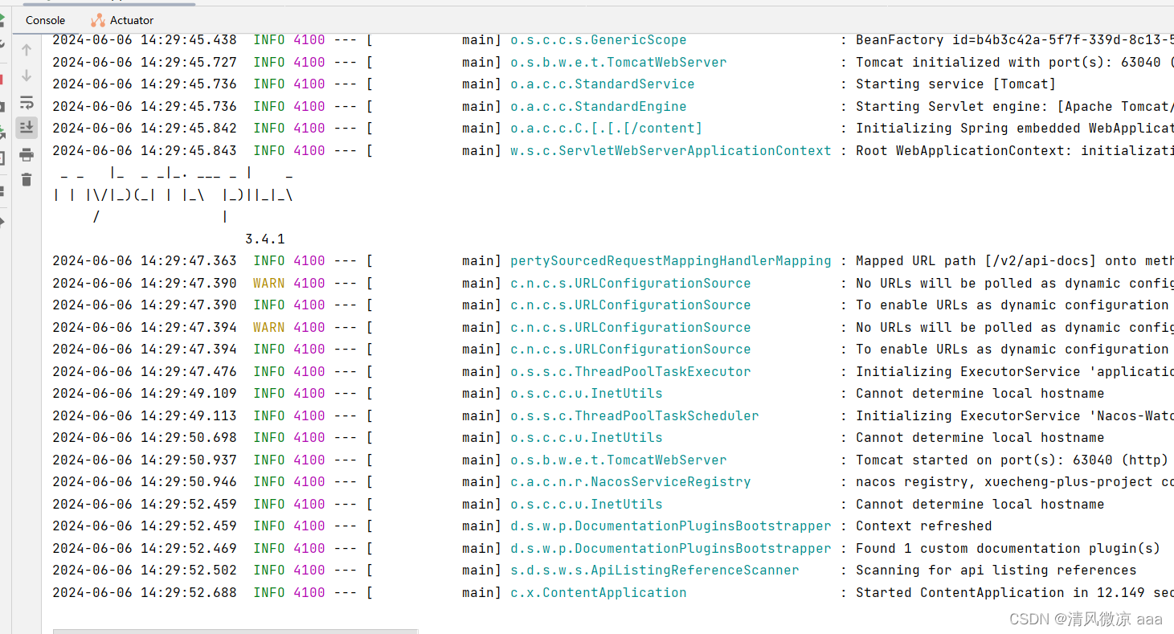Click 'Cannot determine local hostname' at 14:29:52.459
Screen dimensions: 1174x634
coord(980,504)
